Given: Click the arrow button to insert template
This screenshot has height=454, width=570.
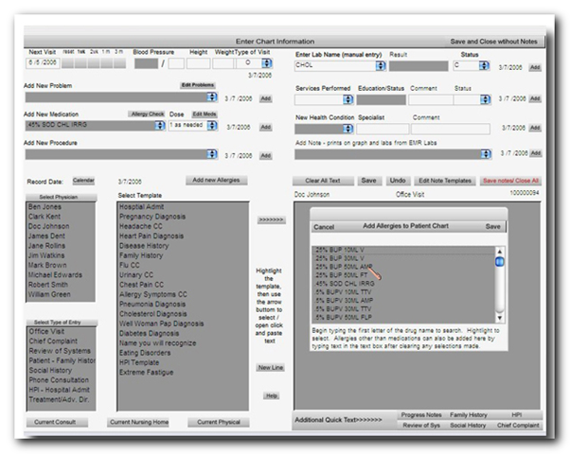Looking at the screenshot, I should (271, 219).
